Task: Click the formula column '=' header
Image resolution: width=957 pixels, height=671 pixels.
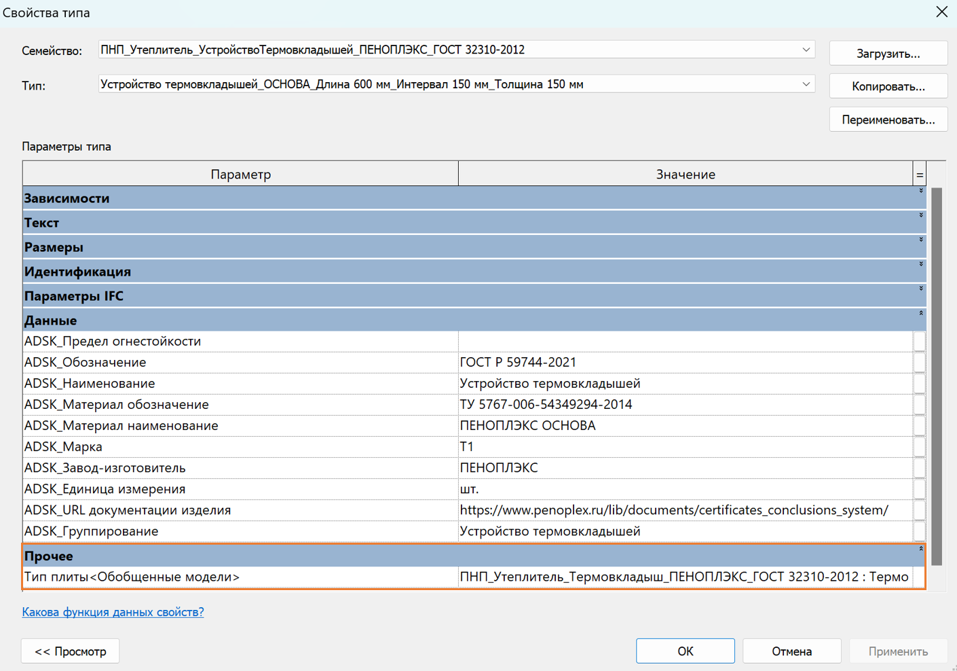Action: point(920,174)
